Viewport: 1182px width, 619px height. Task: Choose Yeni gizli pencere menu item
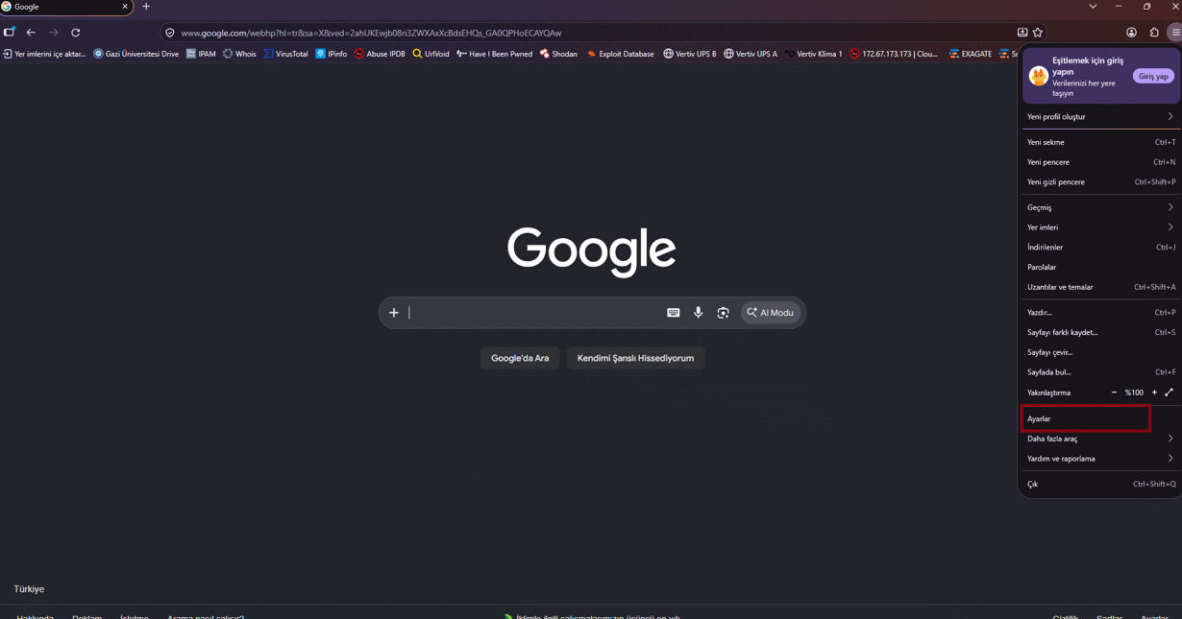click(1100, 182)
